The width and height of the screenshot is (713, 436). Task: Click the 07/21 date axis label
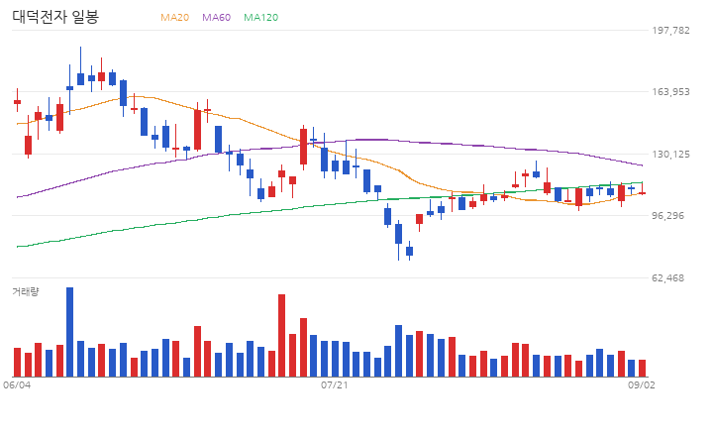tap(335, 385)
